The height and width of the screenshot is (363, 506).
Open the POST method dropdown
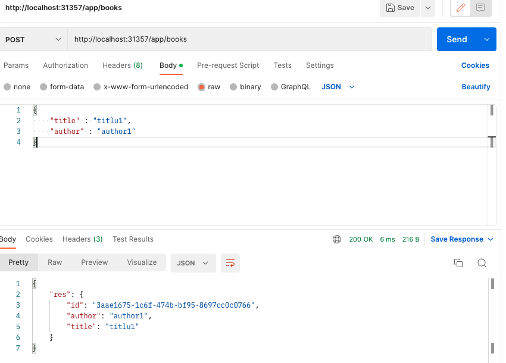click(33, 39)
